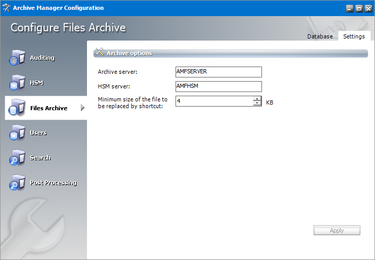
Task: Close the Archive Manager Configuration window
Action: pos(368,8)
